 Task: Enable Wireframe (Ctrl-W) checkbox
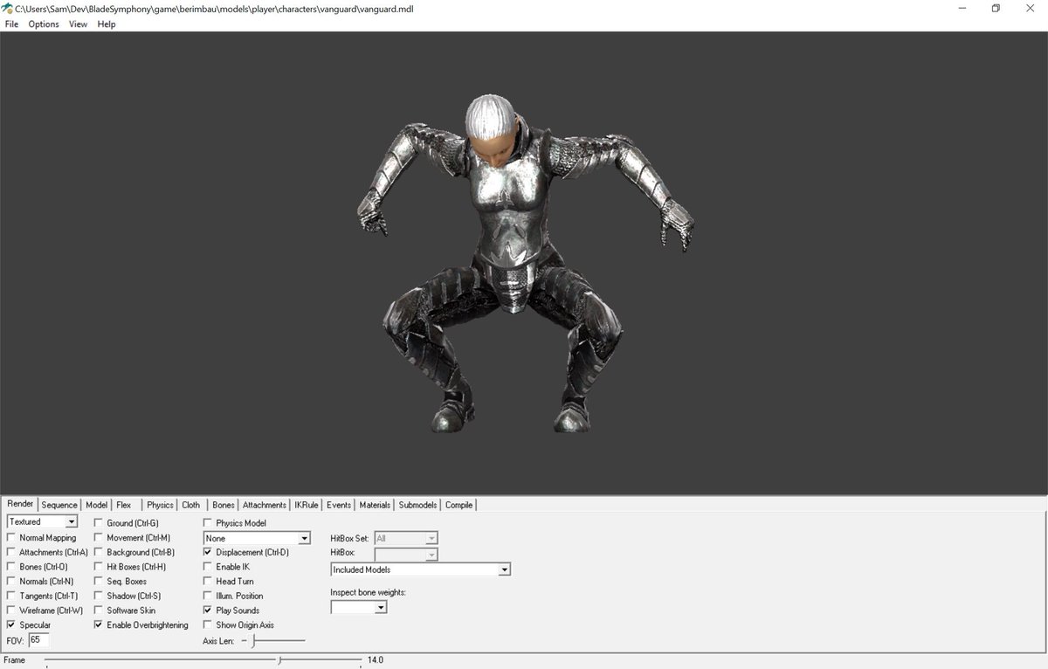[45, 610]
